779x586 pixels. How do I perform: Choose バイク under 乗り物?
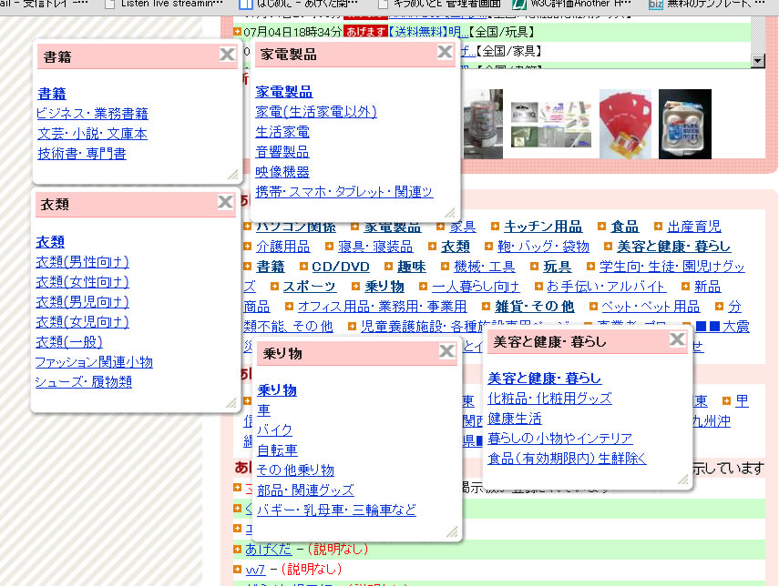pyautogui.click(x=274, y=429)
